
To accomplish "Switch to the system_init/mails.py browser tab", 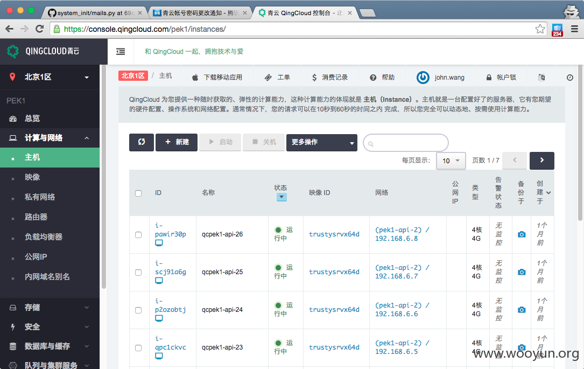I will (x=95, y=13).
